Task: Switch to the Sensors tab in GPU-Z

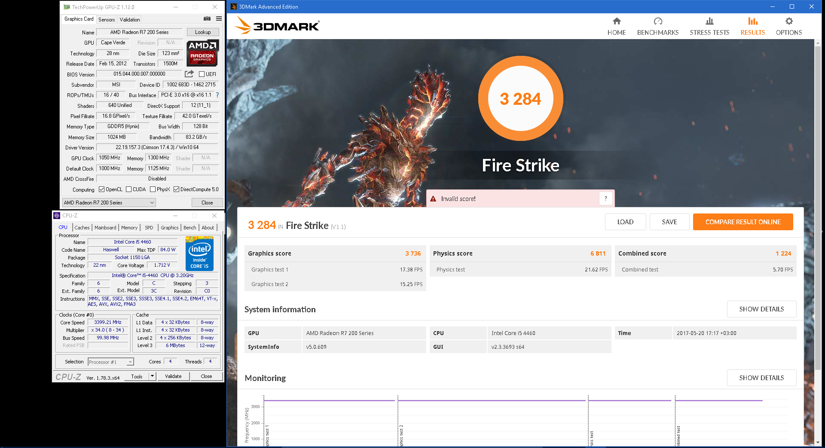Action: coord(107,20)
